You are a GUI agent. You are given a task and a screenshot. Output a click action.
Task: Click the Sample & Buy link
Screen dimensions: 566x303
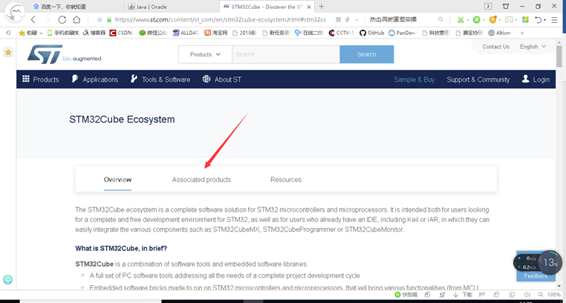(414, 79)
